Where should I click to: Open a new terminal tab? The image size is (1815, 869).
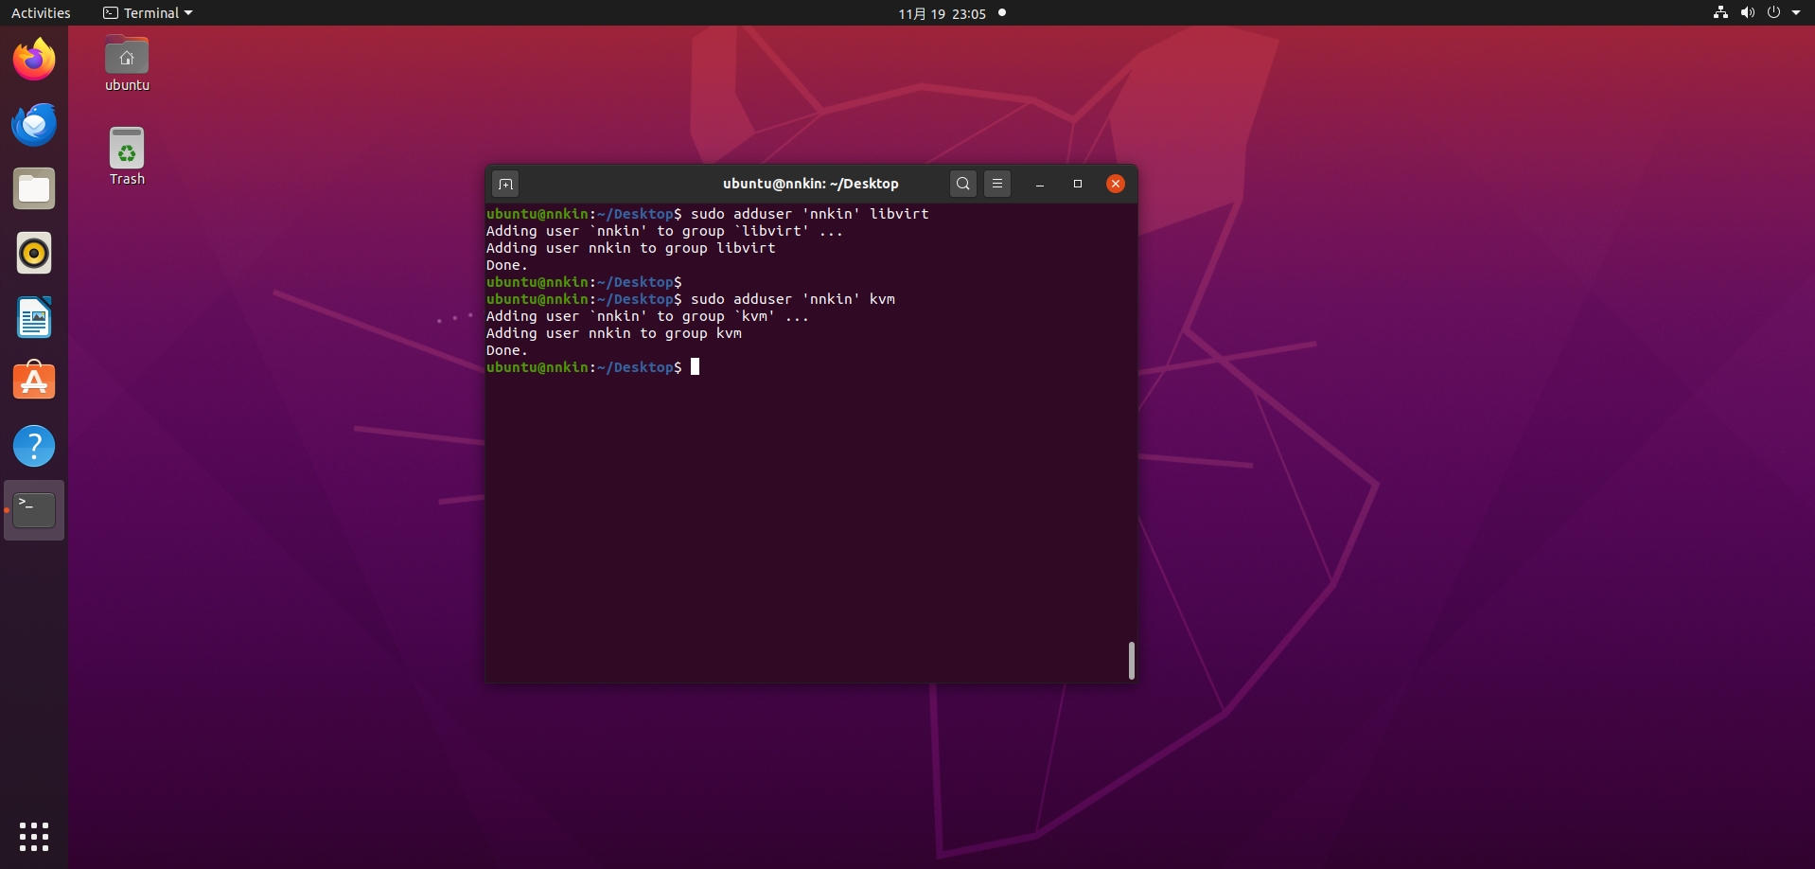click(505, 184)
